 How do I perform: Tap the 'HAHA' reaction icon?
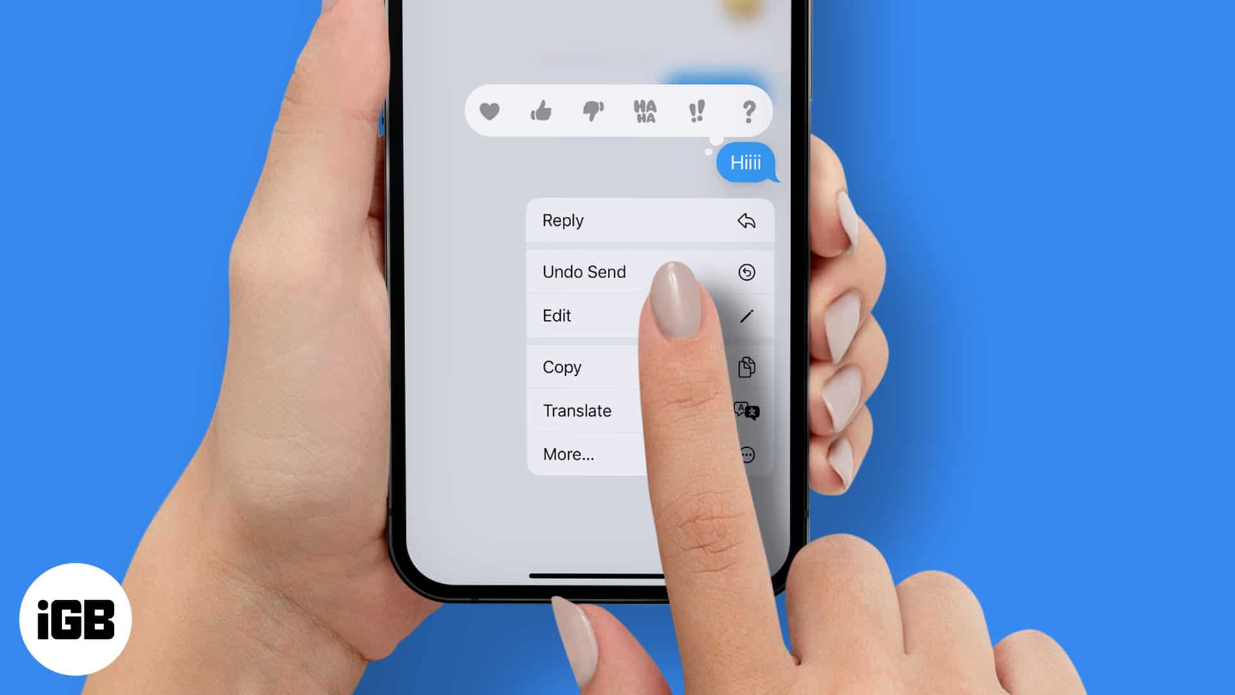tap(645, 111)
